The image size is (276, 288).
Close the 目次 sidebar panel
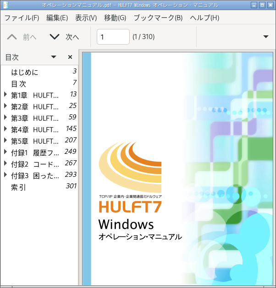[x=70, y=57]
